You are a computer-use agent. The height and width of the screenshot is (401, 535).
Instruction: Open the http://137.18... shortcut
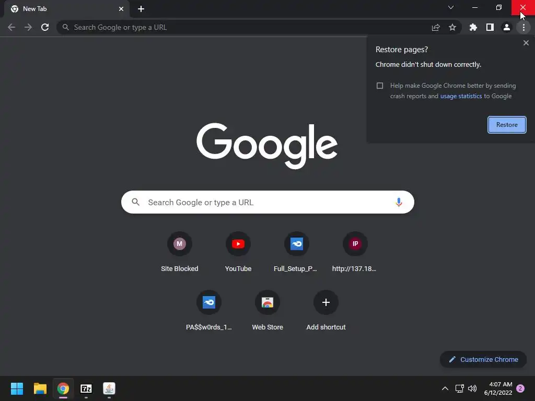(355, 252)
